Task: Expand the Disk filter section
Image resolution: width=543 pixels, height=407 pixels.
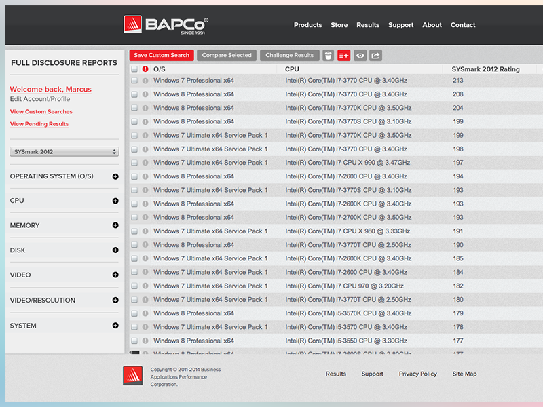Action: (x=115, y=250)
